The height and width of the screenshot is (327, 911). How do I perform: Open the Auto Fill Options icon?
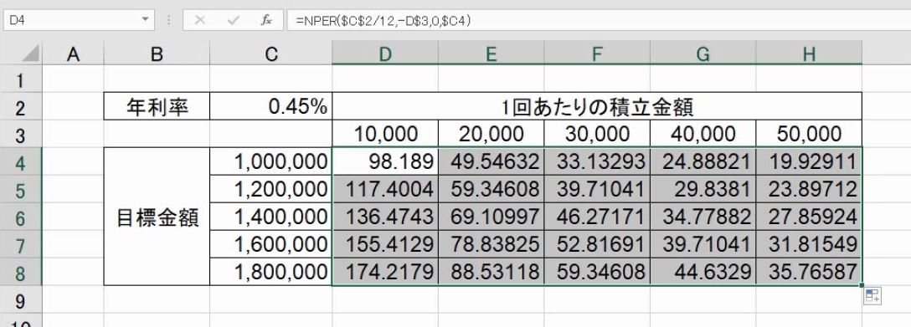[x=872, y=296]
